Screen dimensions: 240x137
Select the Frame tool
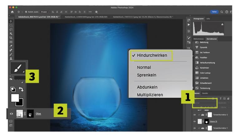point(11,42)
